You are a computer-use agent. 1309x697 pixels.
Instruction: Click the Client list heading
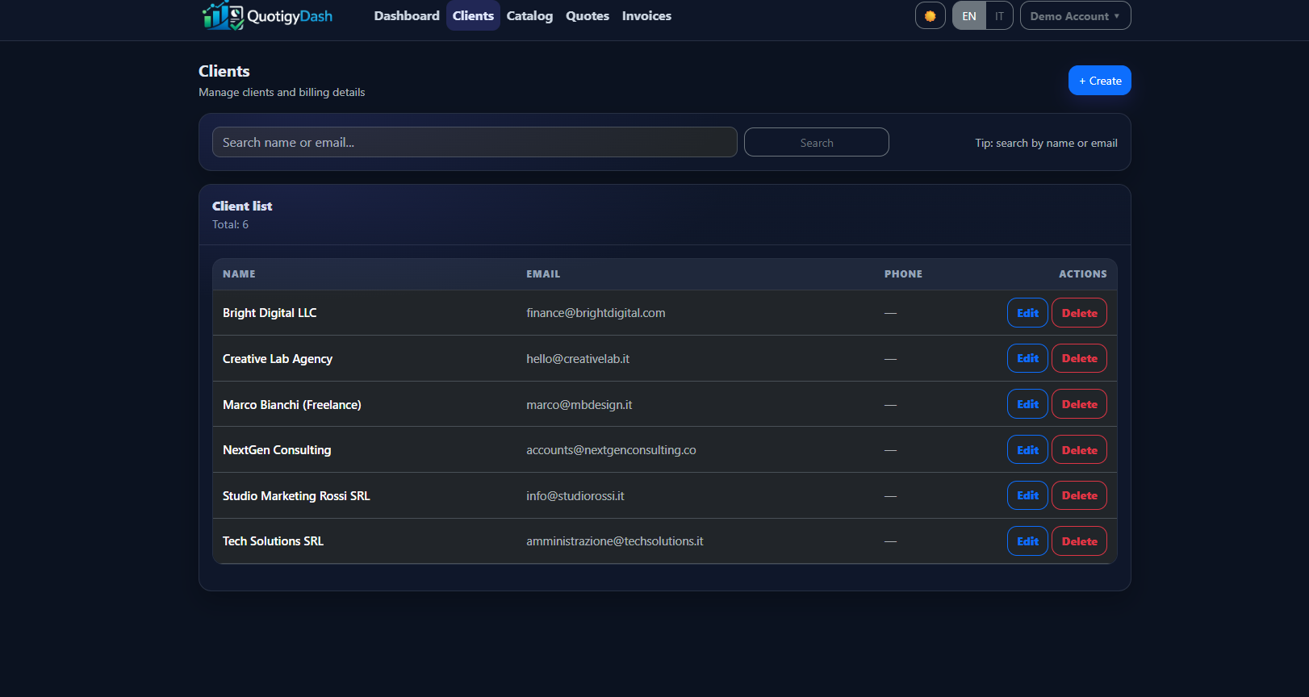pos(242,206)
